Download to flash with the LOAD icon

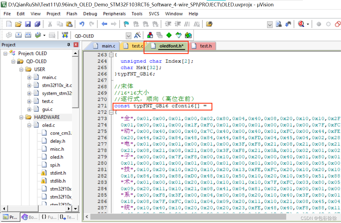coord(65,35)
